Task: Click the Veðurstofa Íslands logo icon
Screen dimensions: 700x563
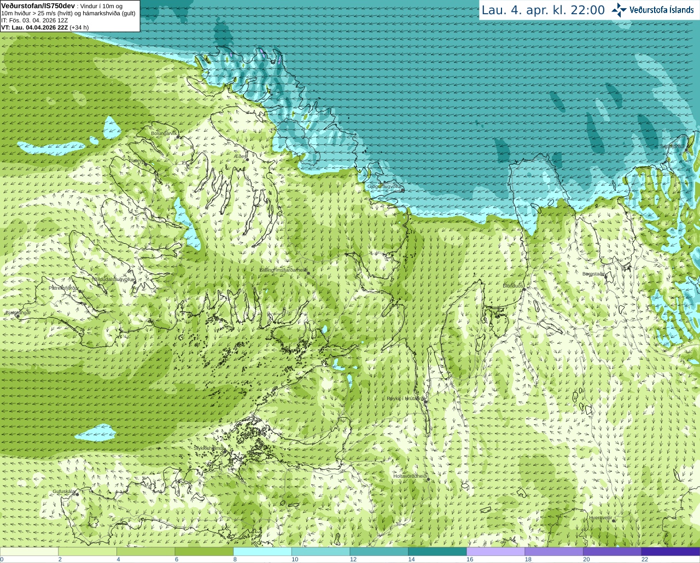Action: [x=619, y=10]
